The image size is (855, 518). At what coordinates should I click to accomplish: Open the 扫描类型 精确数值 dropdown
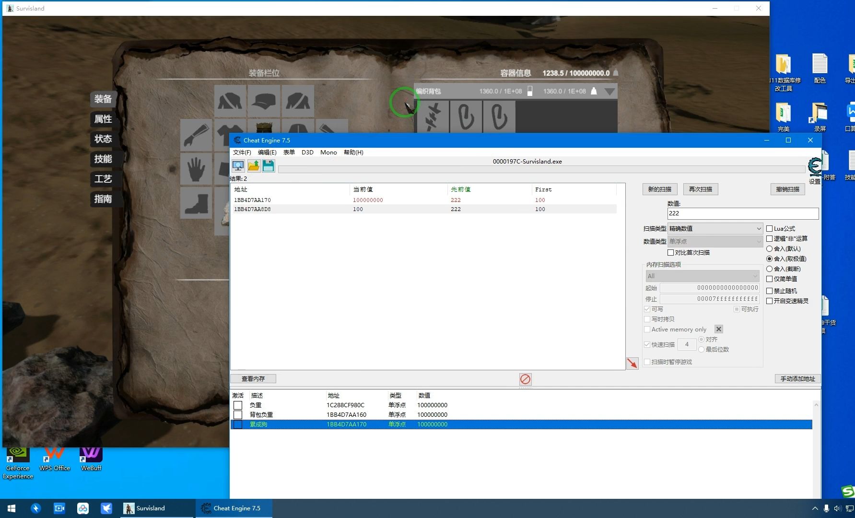(x=715, y=229)
